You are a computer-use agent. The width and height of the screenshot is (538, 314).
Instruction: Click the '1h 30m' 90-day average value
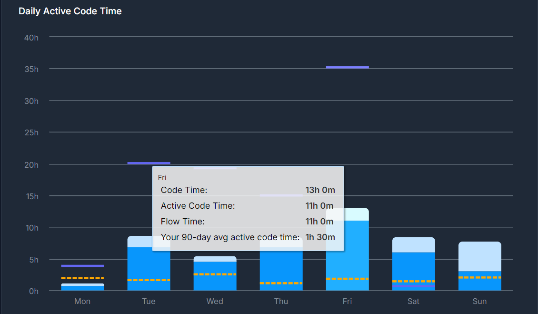click(x=320, y=237)
